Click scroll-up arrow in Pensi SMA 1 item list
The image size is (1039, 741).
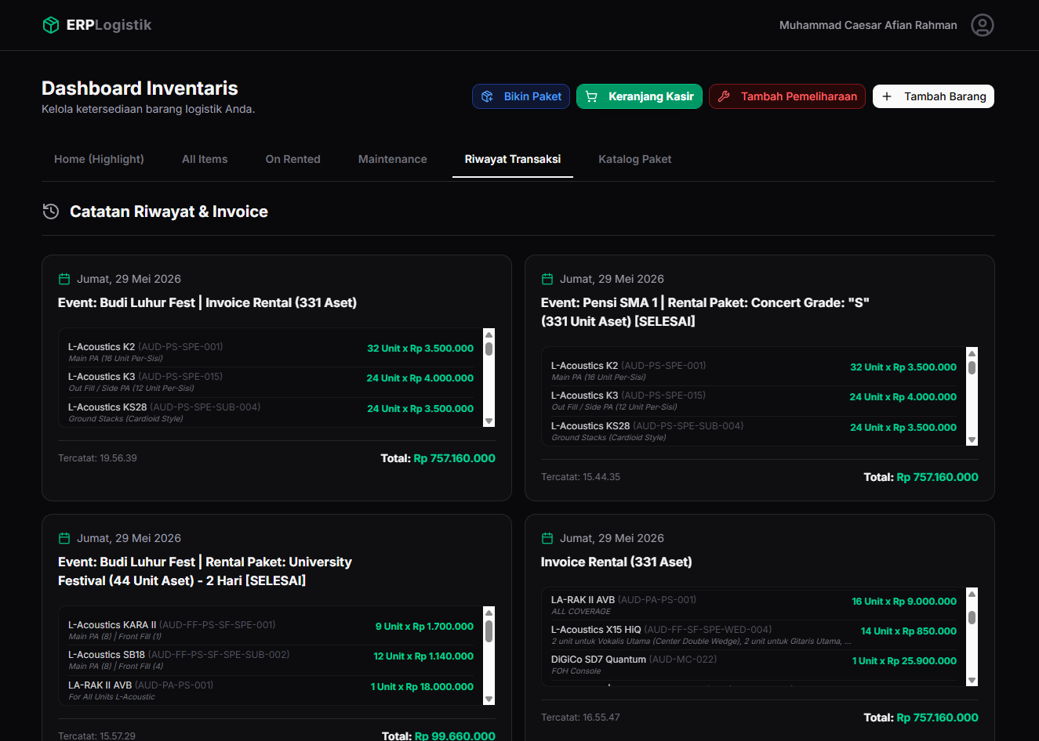972,353
